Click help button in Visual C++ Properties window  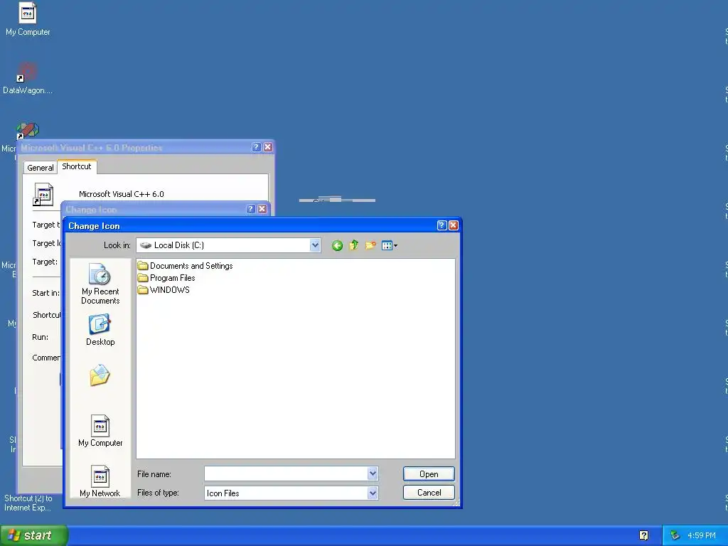click(x=256, y=147)
